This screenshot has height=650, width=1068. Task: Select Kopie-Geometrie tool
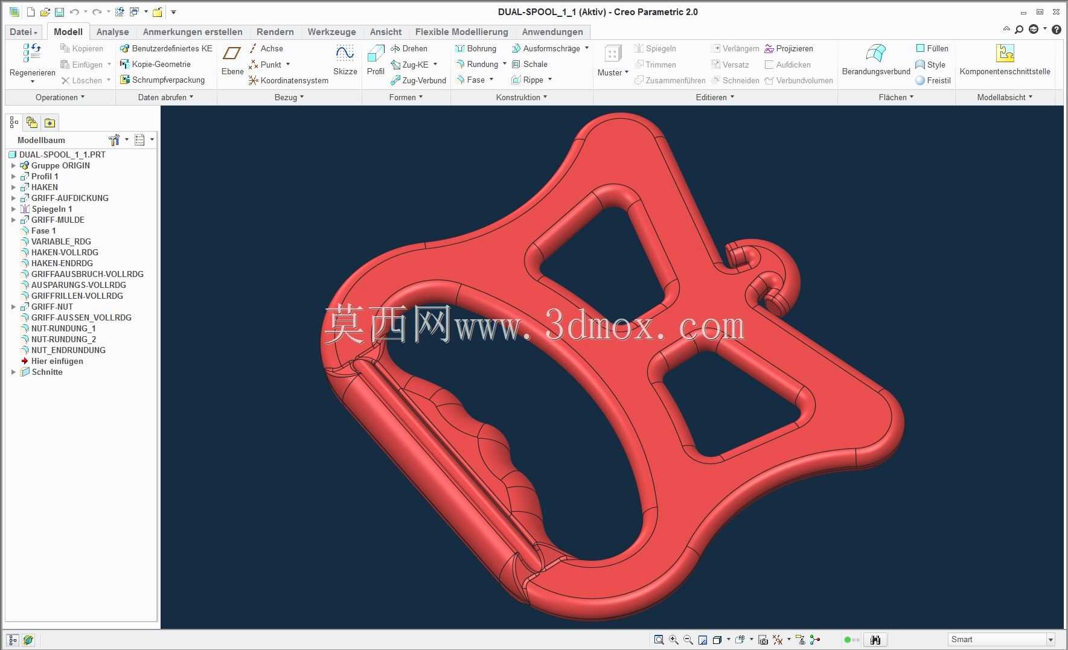click(155, 64)
